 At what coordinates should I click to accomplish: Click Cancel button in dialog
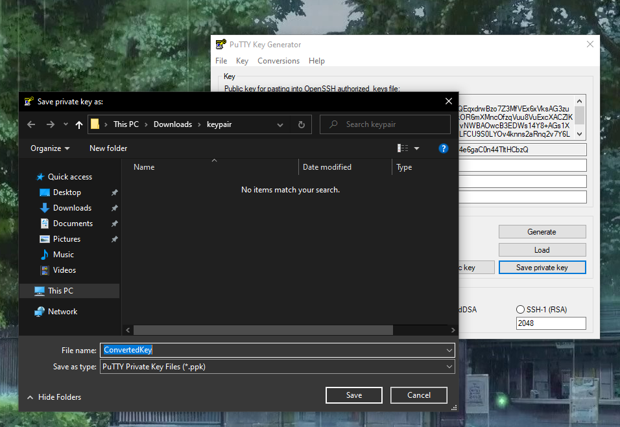pos(419,395)
